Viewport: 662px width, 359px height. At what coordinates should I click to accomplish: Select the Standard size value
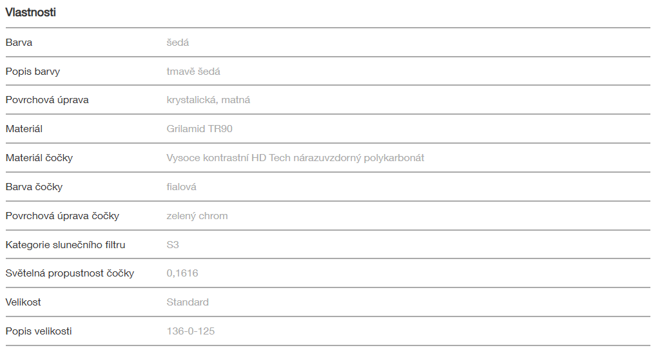coord(188,302)
